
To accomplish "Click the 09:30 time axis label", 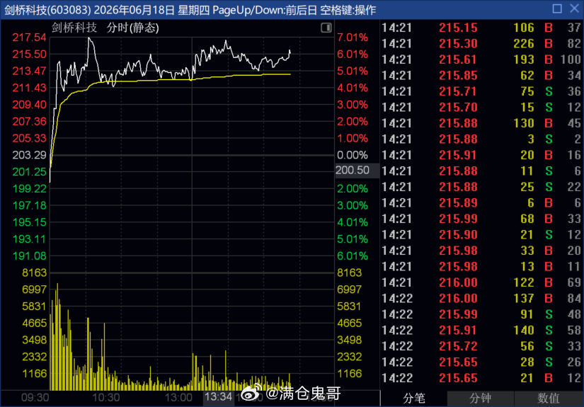I will [35, 398].
